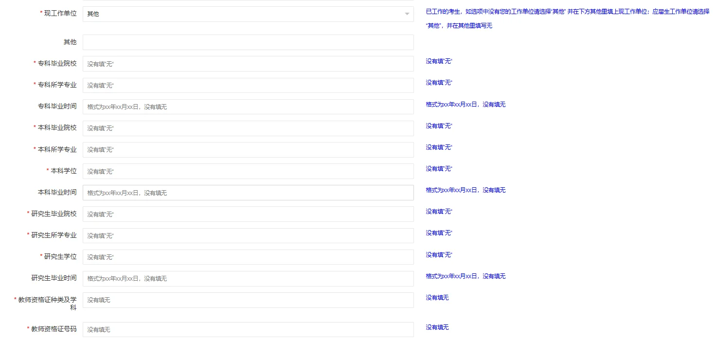This screenshot has height=341, width=717.
Task: Focus the 本科学位 input field
Action: (248, 171)
